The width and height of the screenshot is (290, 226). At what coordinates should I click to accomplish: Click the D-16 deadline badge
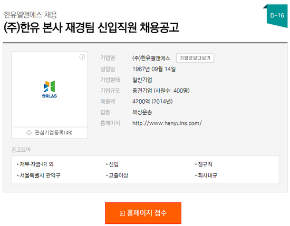pyautogui.click(x=277, y=16)
